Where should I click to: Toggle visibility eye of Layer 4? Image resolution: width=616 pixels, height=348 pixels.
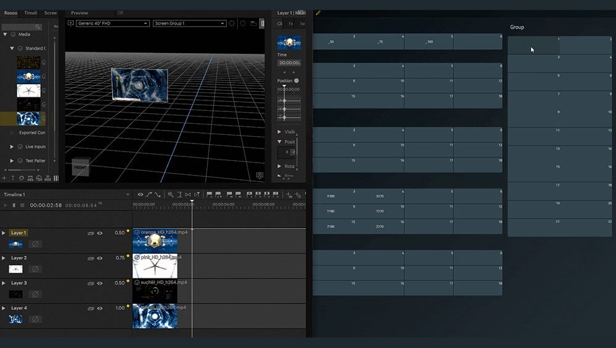100,309
